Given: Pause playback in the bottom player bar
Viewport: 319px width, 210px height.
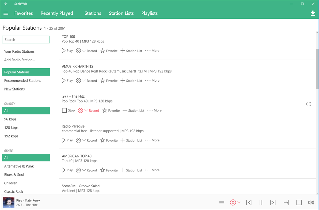Looking at the screenshot, I should (261, 202).
